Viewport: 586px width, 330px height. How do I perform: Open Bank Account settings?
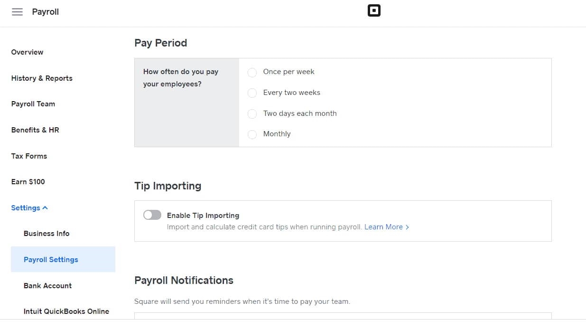click(47, 286)
